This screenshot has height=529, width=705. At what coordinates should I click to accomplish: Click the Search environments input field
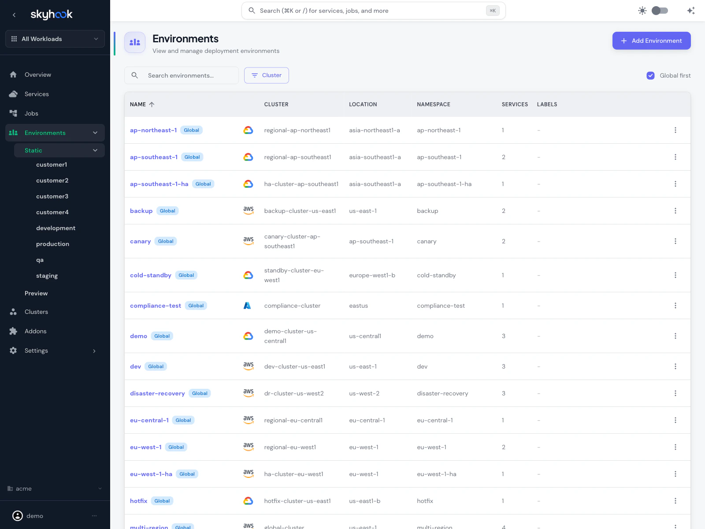point(181,75)
